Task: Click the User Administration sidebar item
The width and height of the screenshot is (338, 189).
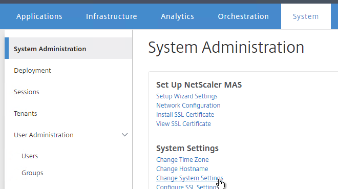Action: click(x=44, y=135)
